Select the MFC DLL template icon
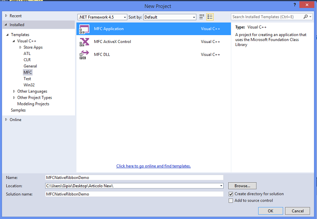This screenshot has height=219, width=317. pyautogui.click(x=84, y=55)
